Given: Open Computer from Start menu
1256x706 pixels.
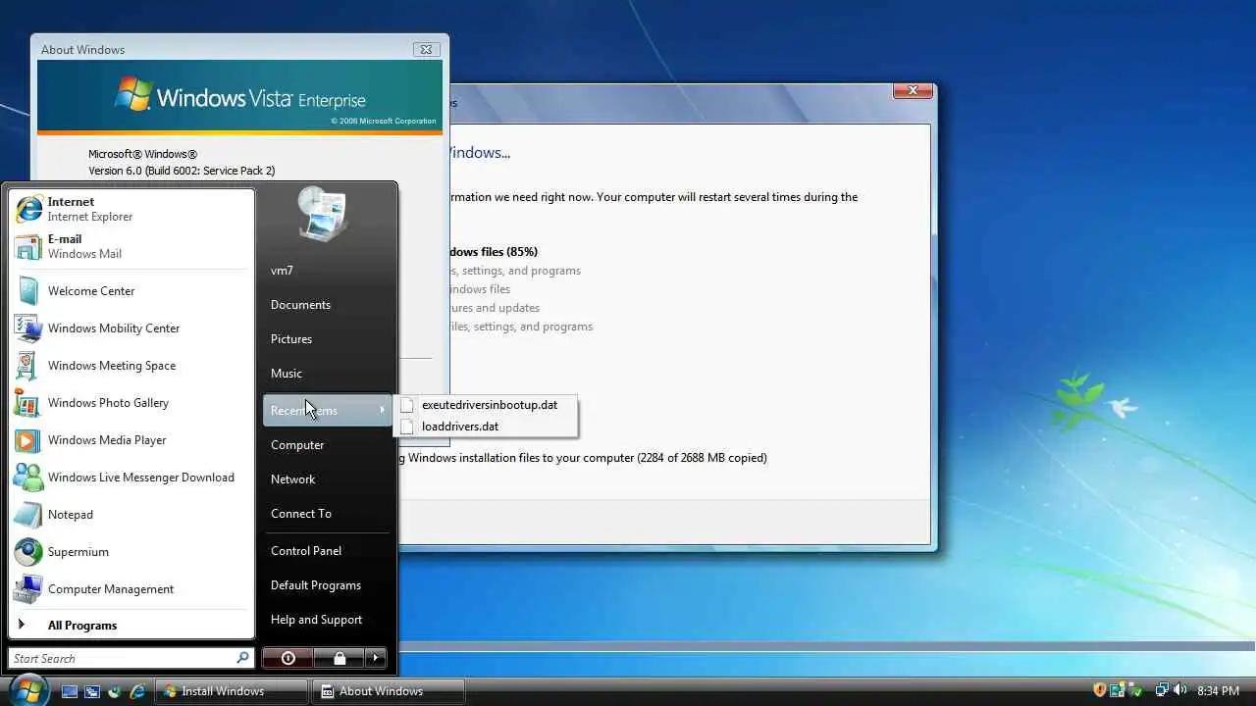Looking at the screenshot, I should 328,445.
